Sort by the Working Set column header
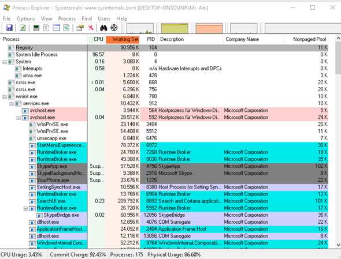 coord(123,39)
